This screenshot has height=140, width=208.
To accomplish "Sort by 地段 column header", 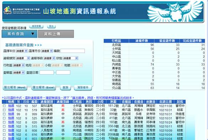I will (89, 102).
